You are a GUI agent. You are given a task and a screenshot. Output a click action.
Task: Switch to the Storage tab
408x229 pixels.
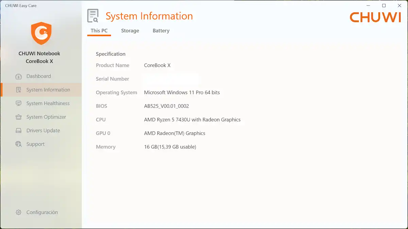(x=130, y=31)
